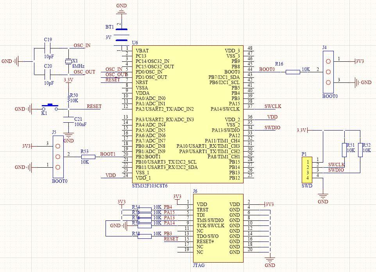Image resolution: width=376 pixels, height=272 pixels.
Task: Click the BOOT1 net label near R53
Action: coord(108,154)
